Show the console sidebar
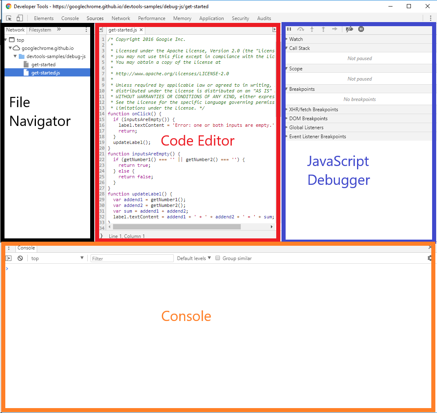 tap(9, 258)
